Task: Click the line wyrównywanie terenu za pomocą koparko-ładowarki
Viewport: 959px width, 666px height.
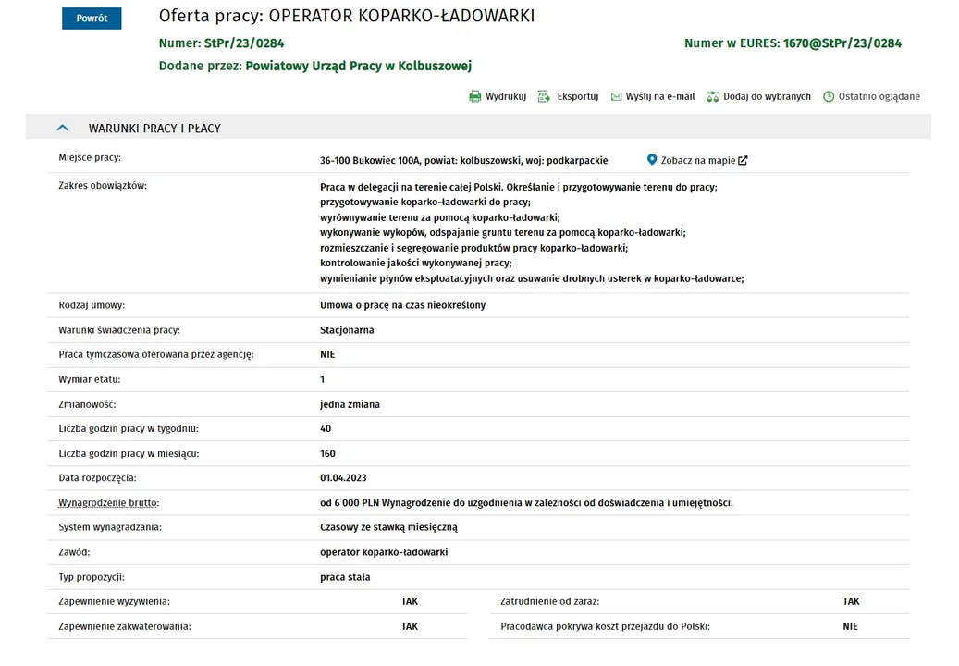Action: click(440, 217)
